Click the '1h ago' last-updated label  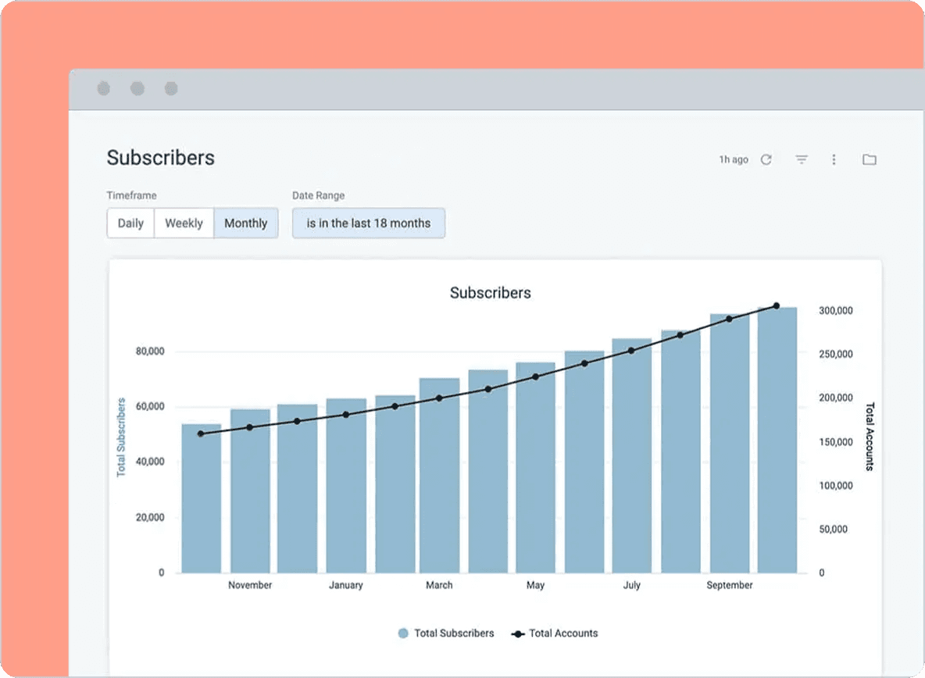[733, 159]
